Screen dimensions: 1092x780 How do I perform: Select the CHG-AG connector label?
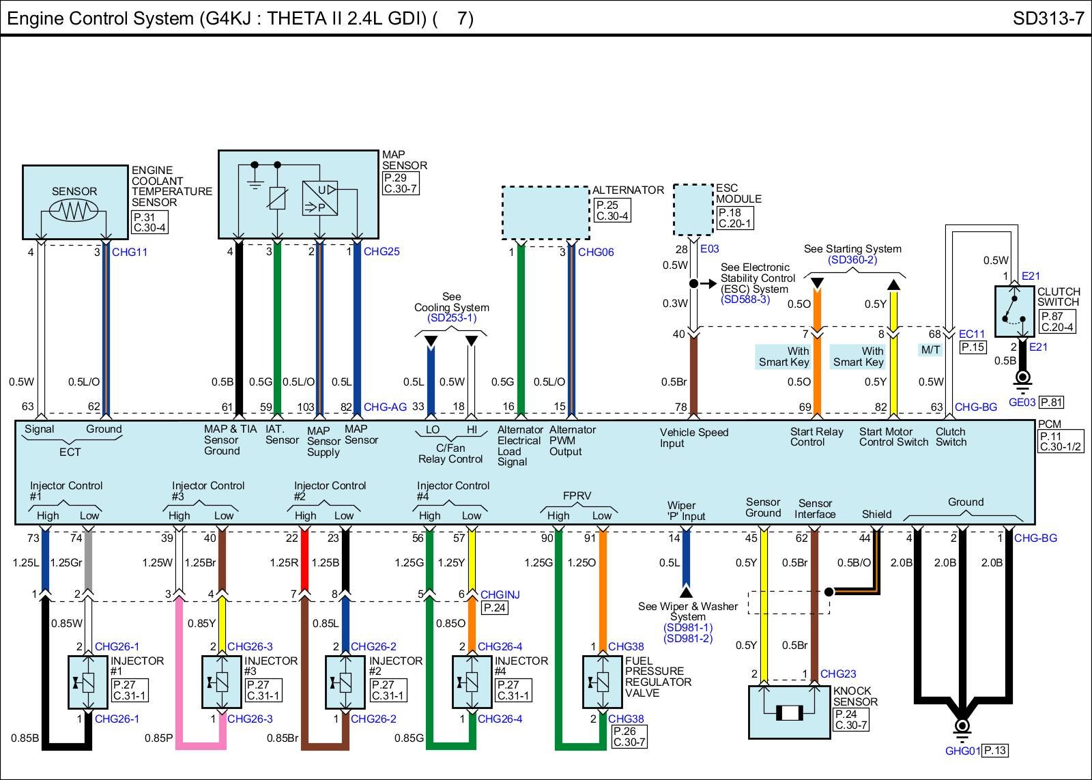(x=384, y=407)
